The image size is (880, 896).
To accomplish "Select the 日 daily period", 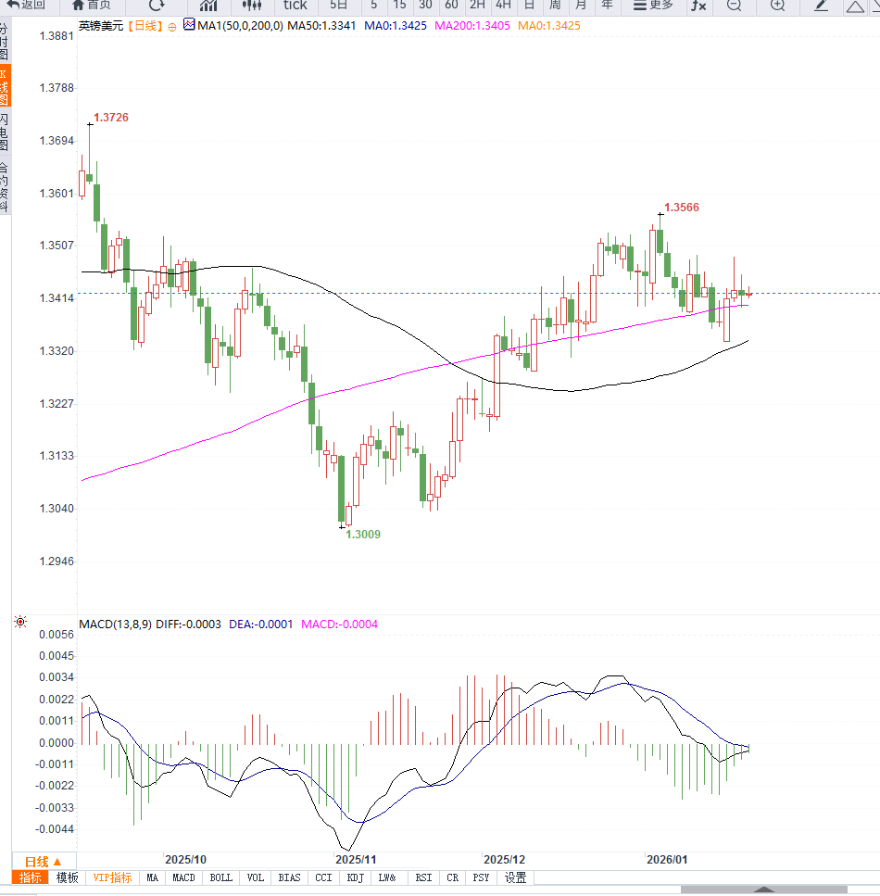I will [x=529, y=6].
